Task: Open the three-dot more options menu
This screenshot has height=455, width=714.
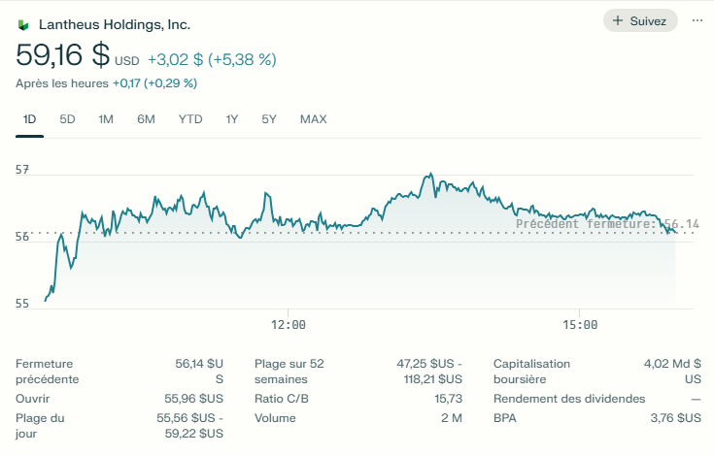Action: point(697,20)
